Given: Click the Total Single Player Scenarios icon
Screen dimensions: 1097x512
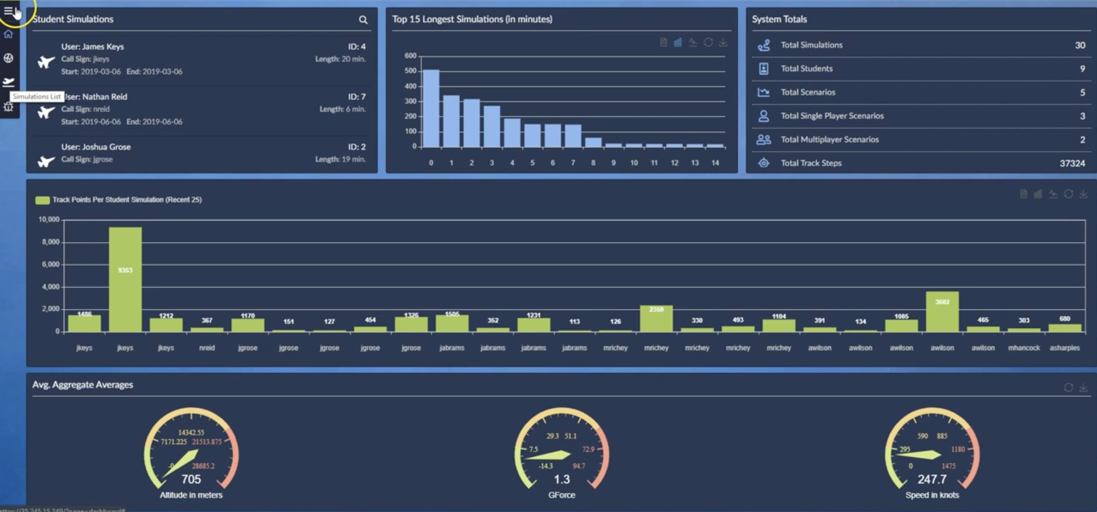Looking at the screenshot, I should [x=764, y=116].
